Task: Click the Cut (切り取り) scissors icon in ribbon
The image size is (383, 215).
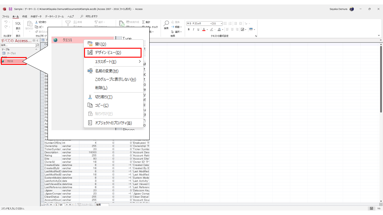Action: point(37,22)
